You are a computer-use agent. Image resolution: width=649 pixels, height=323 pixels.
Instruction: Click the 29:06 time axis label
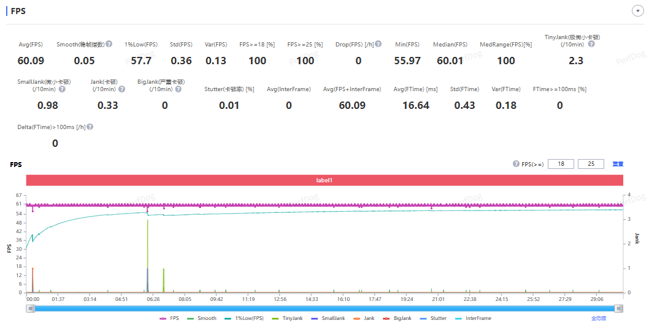[x=597, y=299]
